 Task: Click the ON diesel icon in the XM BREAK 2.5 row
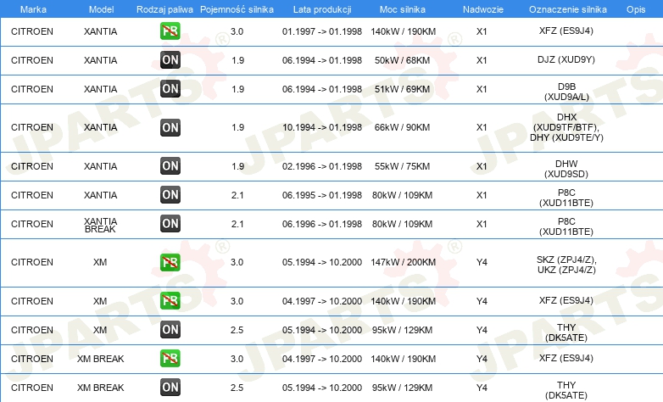tap(170, 387)
